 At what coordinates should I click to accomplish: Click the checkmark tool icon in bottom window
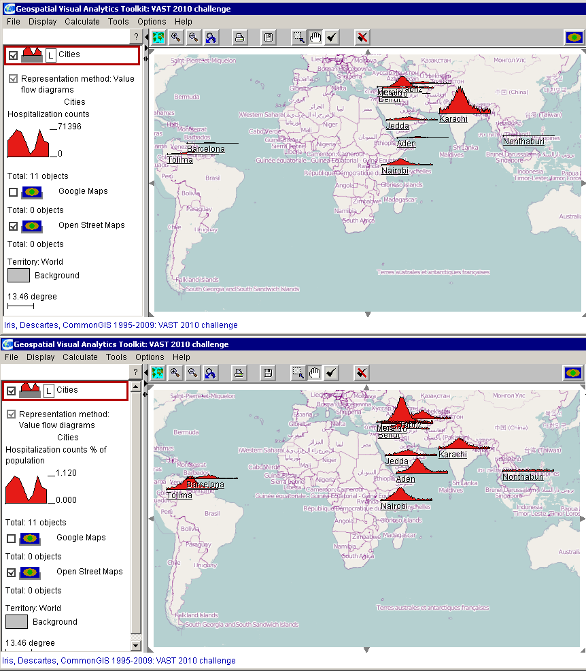tap(331, 373)
